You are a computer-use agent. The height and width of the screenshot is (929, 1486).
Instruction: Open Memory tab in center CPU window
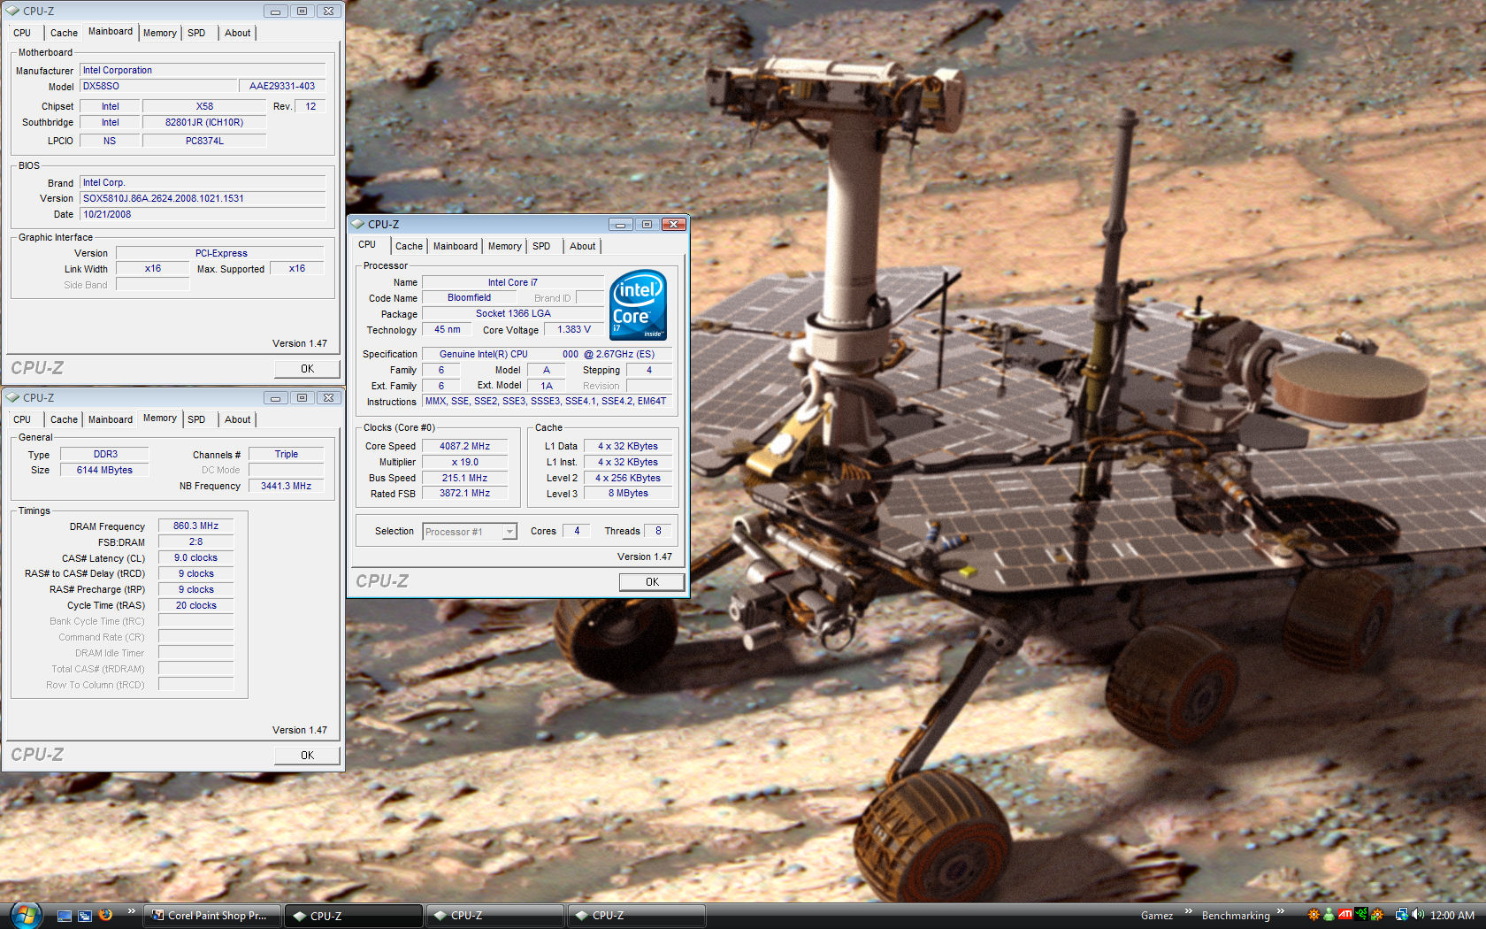tap(505, 246)
